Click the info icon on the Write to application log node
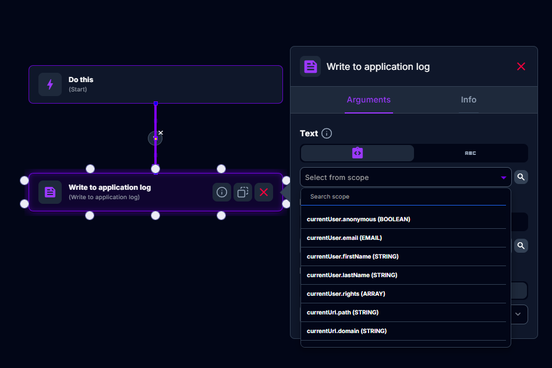Viewport: 552px width, 368px height. coord(221,192)
